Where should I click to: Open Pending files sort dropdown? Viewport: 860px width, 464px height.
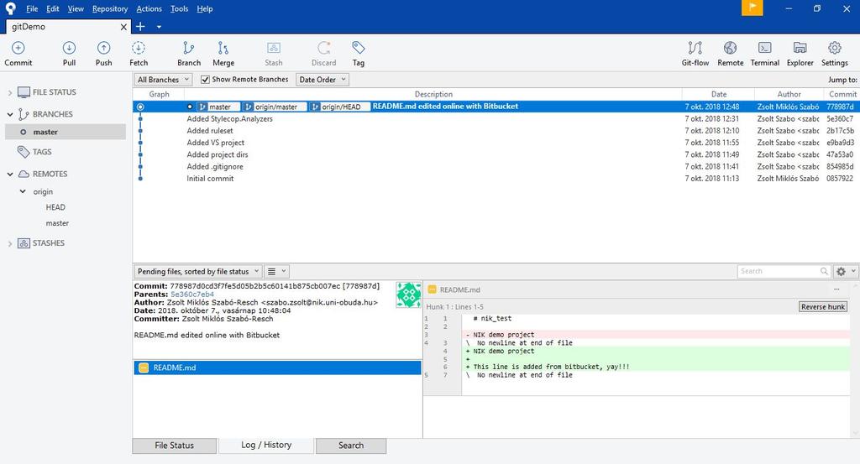click(x=198, y=271)
